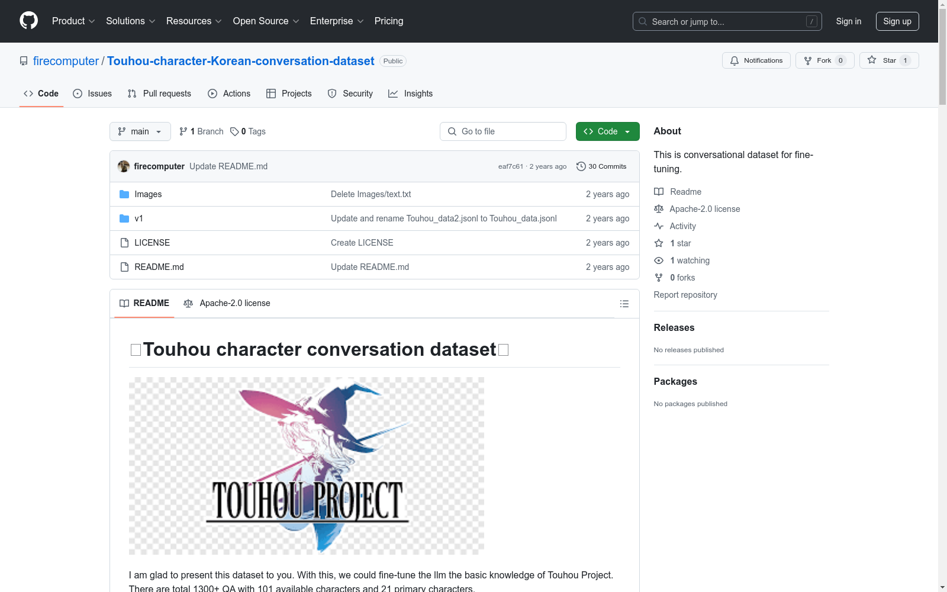Click the 1 Branch link
The width and height of the screenshot is (947, 592).
[201, 131]
